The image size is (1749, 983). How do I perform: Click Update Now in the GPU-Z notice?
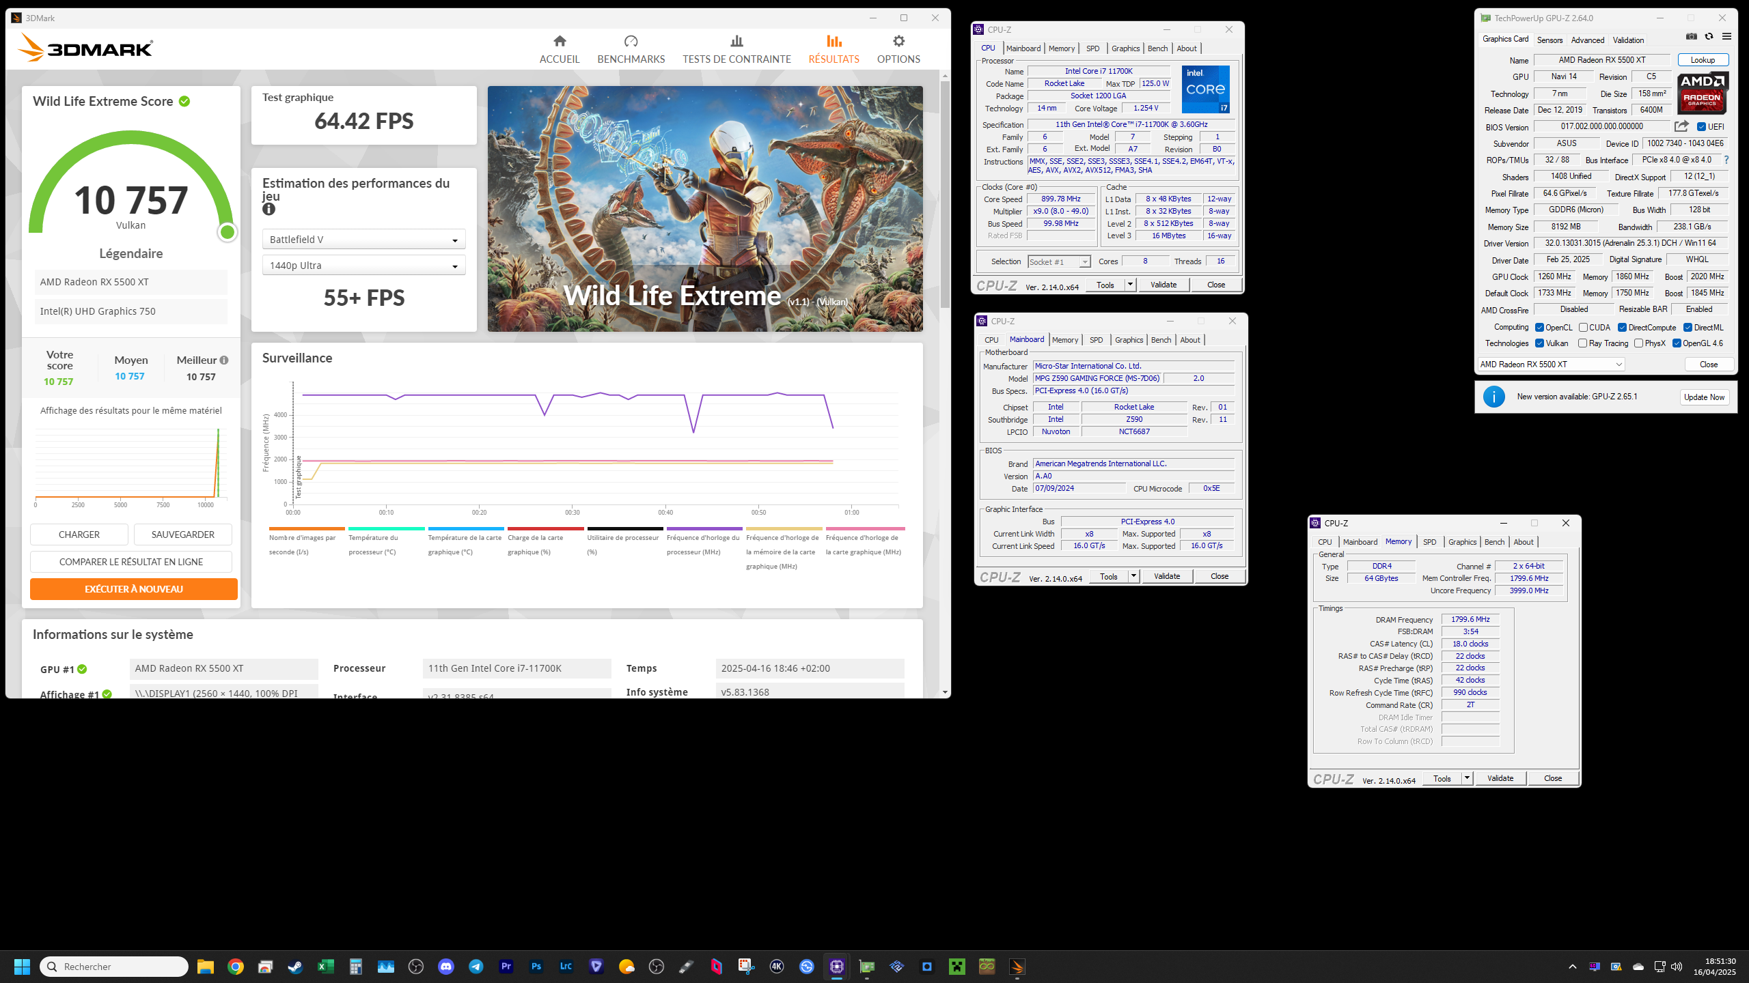pos(1705,397)
